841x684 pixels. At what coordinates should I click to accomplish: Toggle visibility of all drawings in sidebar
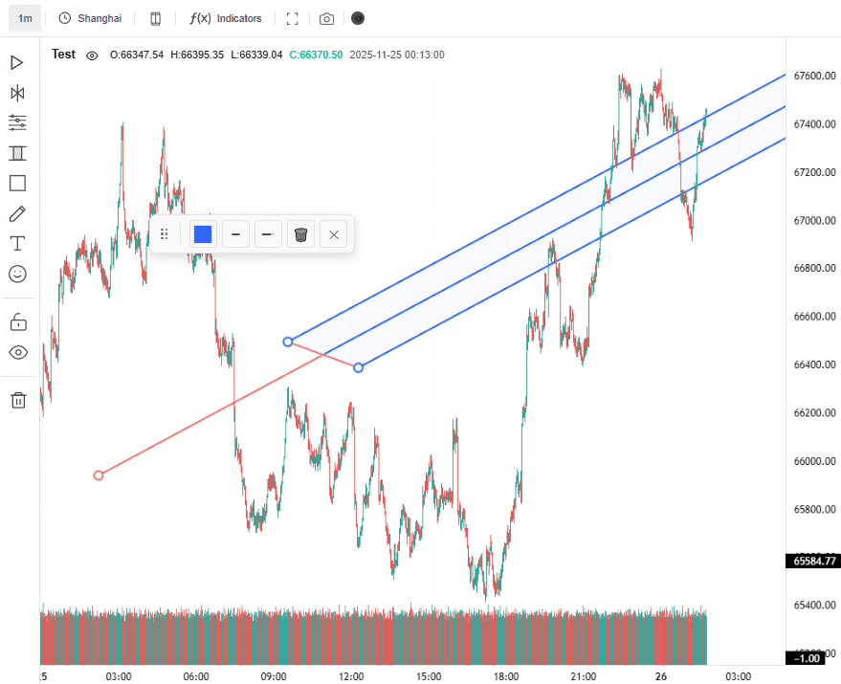(17, 352)
